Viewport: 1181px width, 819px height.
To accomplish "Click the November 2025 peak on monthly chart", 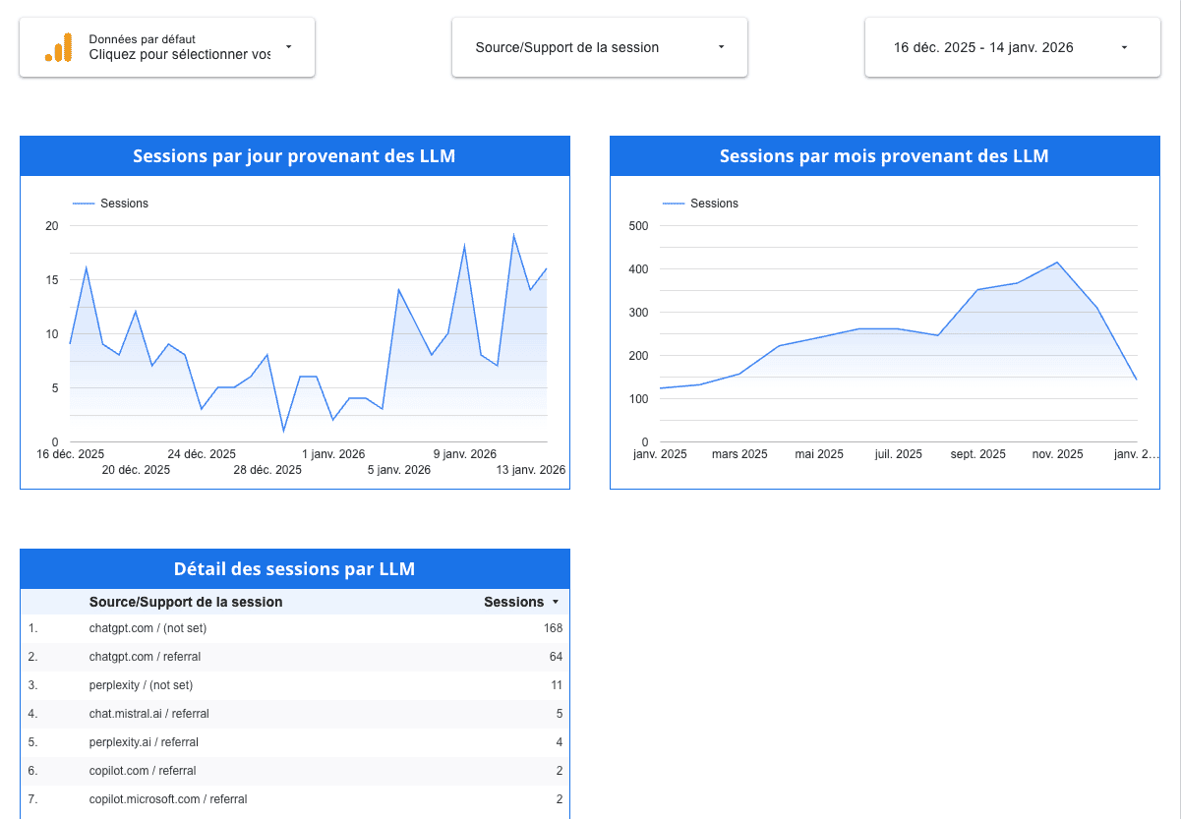I will (1057, 263).
